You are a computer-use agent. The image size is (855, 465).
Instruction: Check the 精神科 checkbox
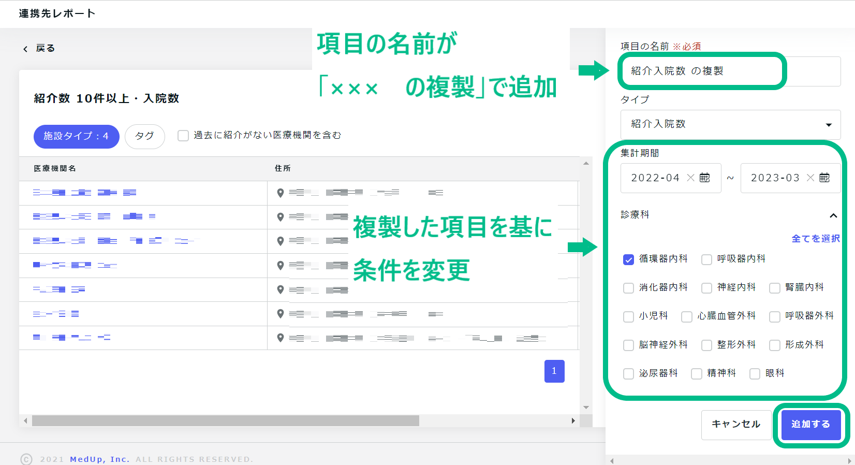[697, 374]
